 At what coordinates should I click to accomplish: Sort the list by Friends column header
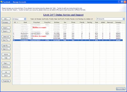pos(82,22)
